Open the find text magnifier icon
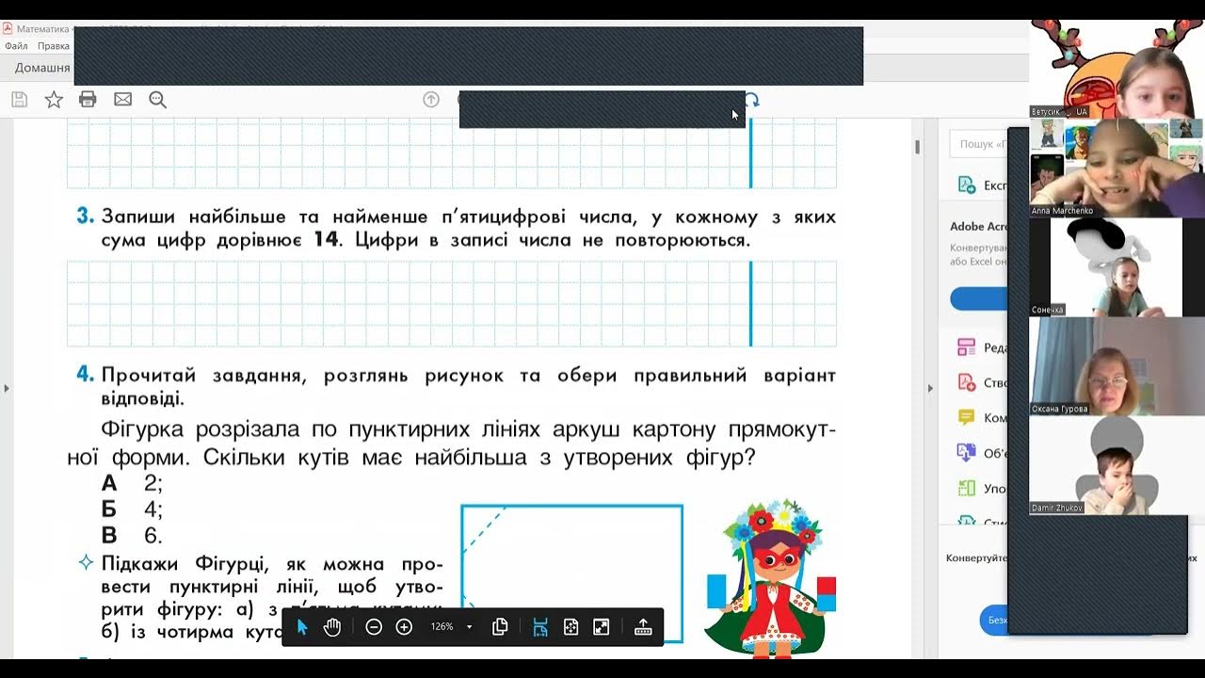 157,100
